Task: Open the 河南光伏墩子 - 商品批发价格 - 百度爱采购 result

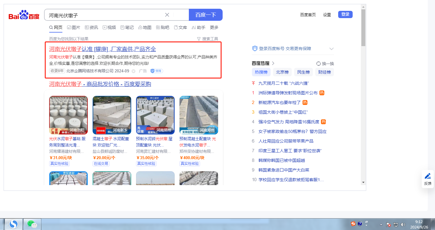Action: point(100,84)
